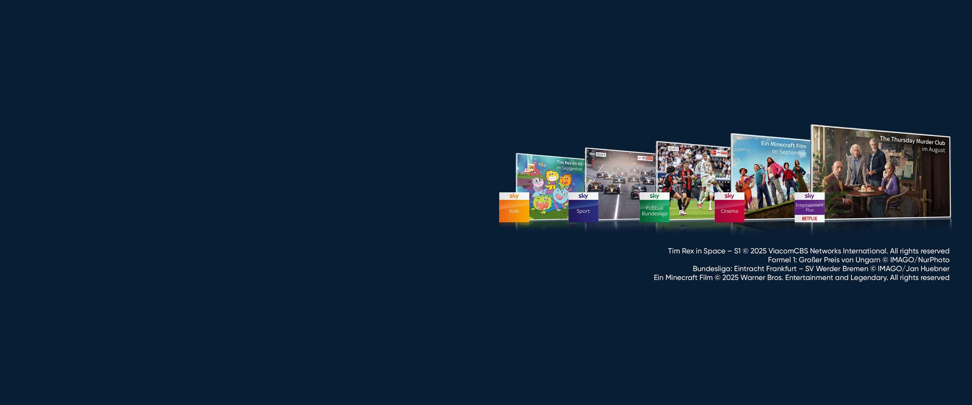
Task: Select the green Fußball Bundesliga package tile
Action: tap(654, 208)
